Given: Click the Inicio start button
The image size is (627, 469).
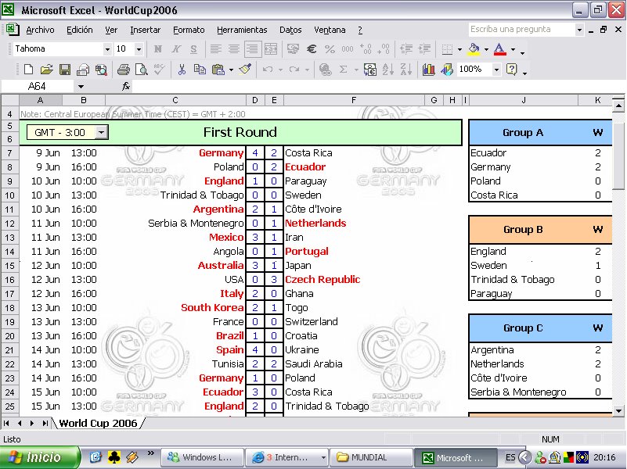Looking at the screenshot, I should point(39,457).
